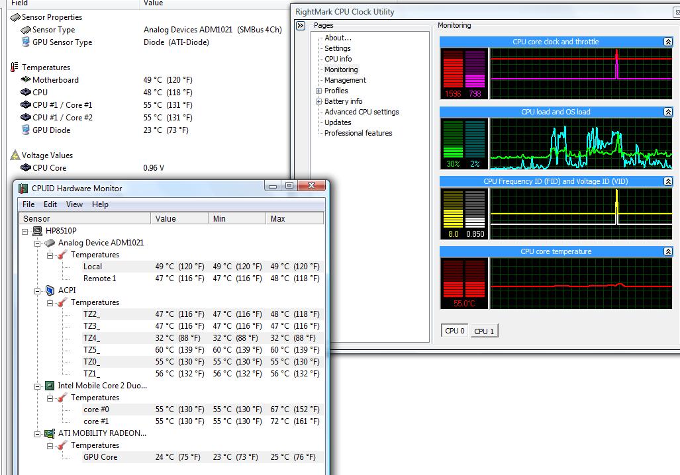Collapse the Intel Mobile Core 2 Duo node
This screenshot has width=680, height=475.
pyautogui.click(x=37, y=386)
